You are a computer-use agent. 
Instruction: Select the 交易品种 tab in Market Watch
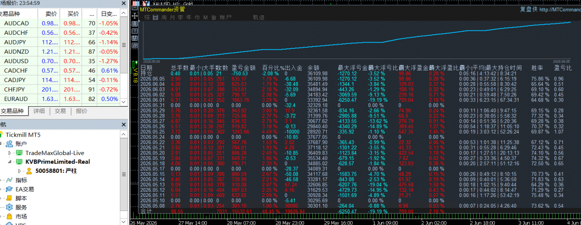click(x=13, y=111)
